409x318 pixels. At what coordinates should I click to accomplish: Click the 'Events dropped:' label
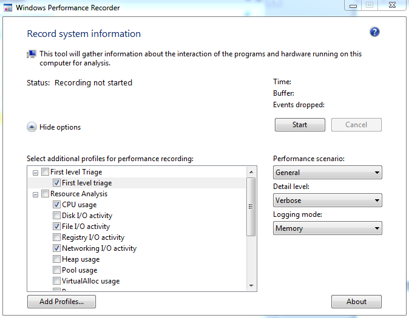coord(299,105)
